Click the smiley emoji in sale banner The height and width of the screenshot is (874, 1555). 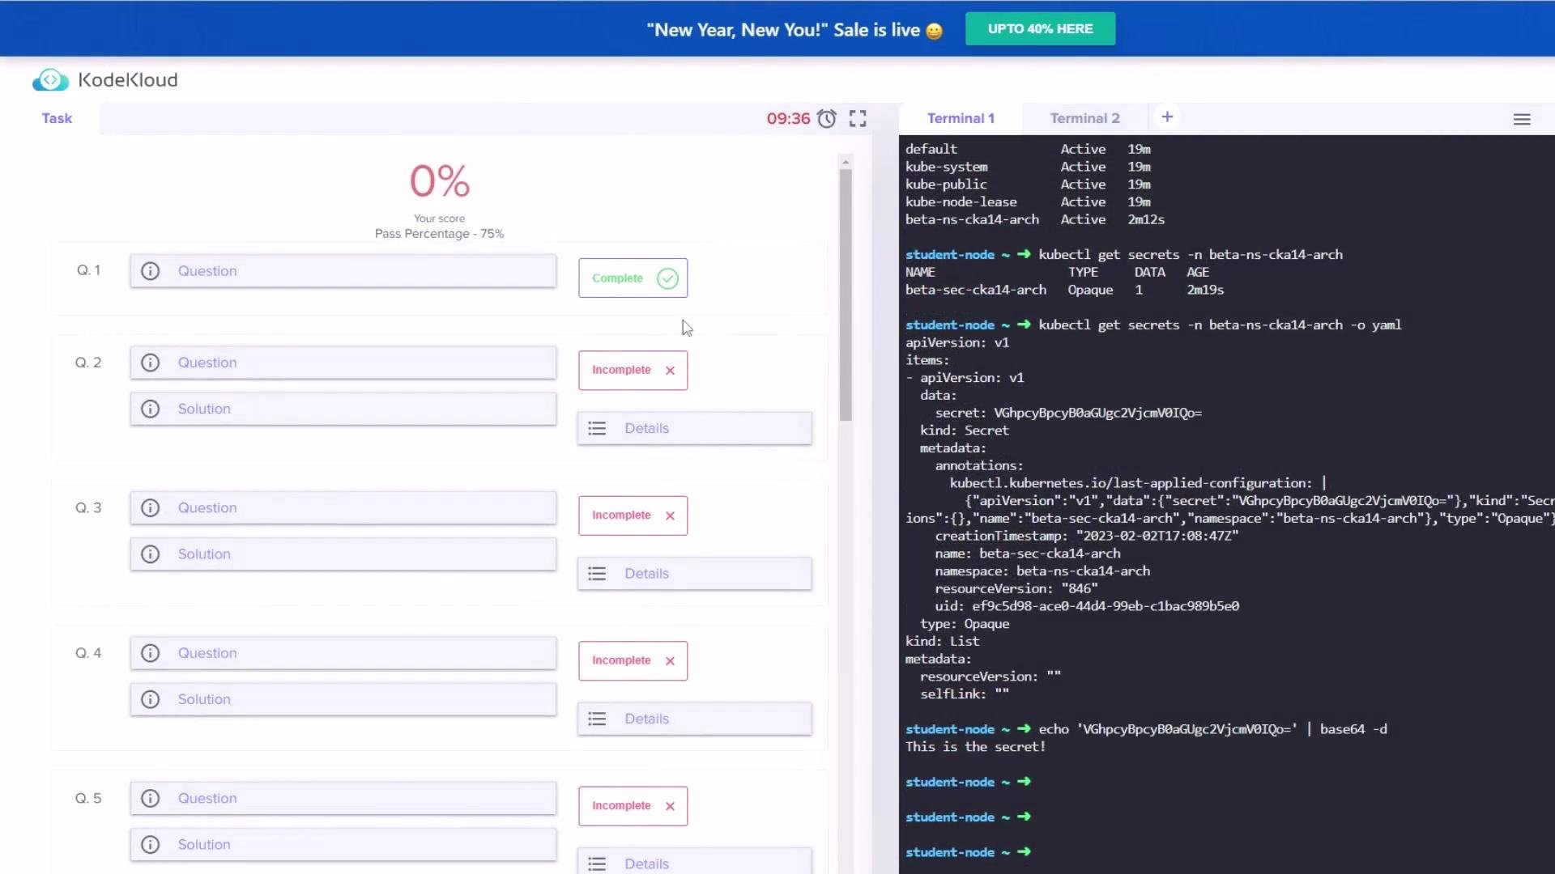934,31
